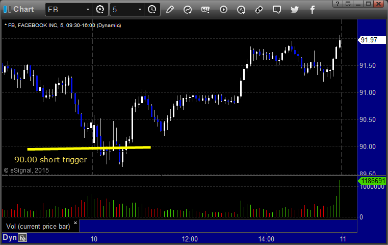Click the tallest green volume bar
The image size is (388, 245).
point(340,199)
